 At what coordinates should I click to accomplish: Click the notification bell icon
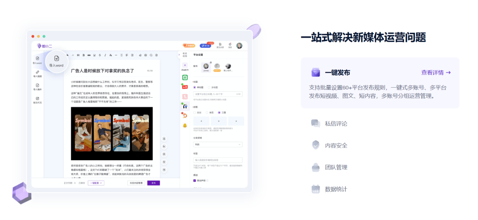(230, 45)
